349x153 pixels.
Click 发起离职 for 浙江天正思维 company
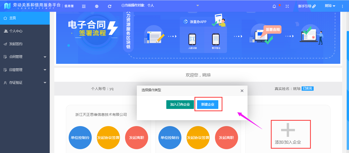[x=137, y=138]
